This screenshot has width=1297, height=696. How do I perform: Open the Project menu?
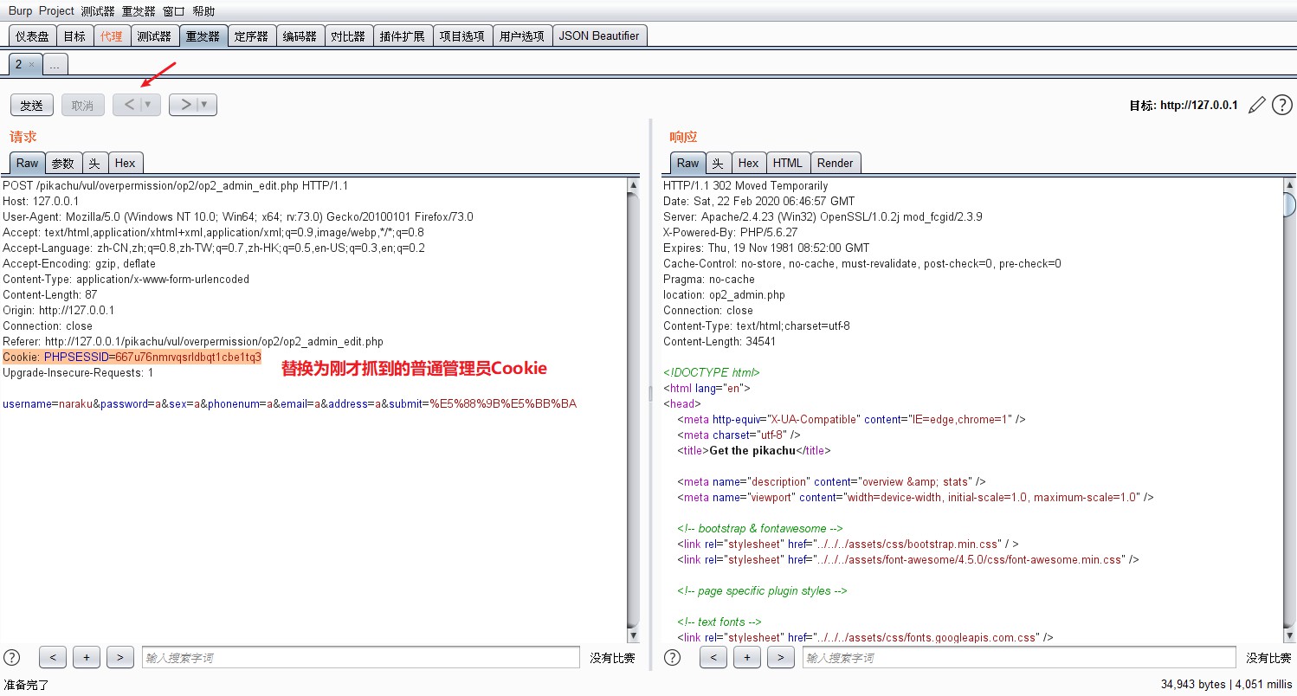[56, 11]
